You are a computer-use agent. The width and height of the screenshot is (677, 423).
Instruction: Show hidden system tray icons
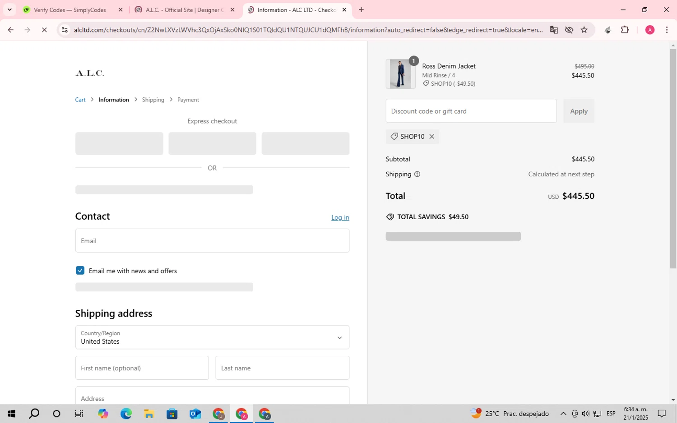[x=563, y=414]
